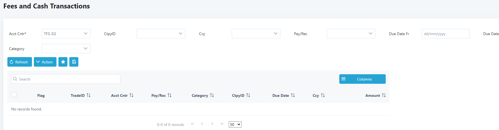Open the page size selector showing 50
This screenshot has height=130, width=499.
pos(235,125)
